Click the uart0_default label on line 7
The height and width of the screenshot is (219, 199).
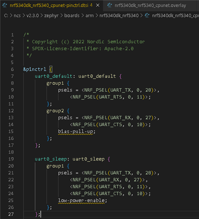point(53,76)
